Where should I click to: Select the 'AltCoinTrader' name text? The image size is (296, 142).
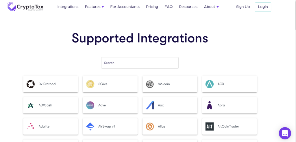[228, 126]
